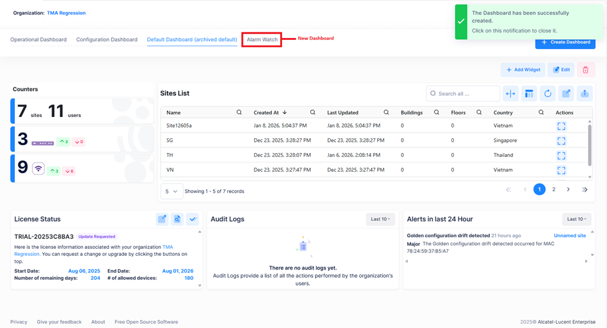This screenshot has width=607, height=328.
Task: Click the checkmark icon in License Status
Action: (x=192, y=219)
